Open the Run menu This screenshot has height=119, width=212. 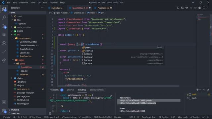coord(45,3)
